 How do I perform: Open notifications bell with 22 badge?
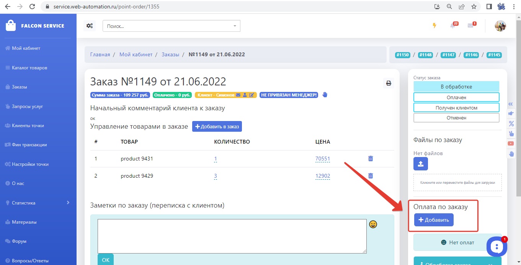click(453, 26)
